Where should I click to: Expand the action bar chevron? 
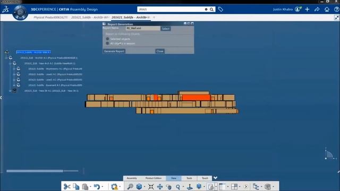(x=215, y=178)
